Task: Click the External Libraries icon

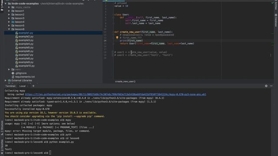Action: click(10, 81)
